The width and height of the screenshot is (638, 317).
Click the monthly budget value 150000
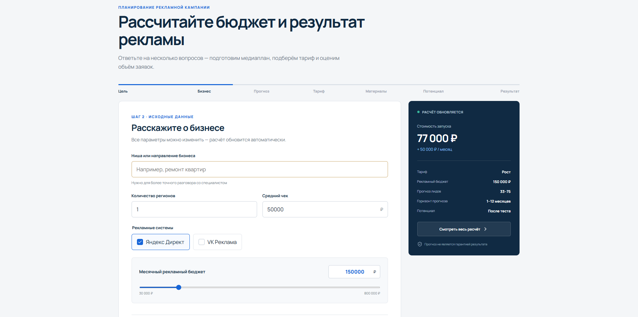coord(355,272)
